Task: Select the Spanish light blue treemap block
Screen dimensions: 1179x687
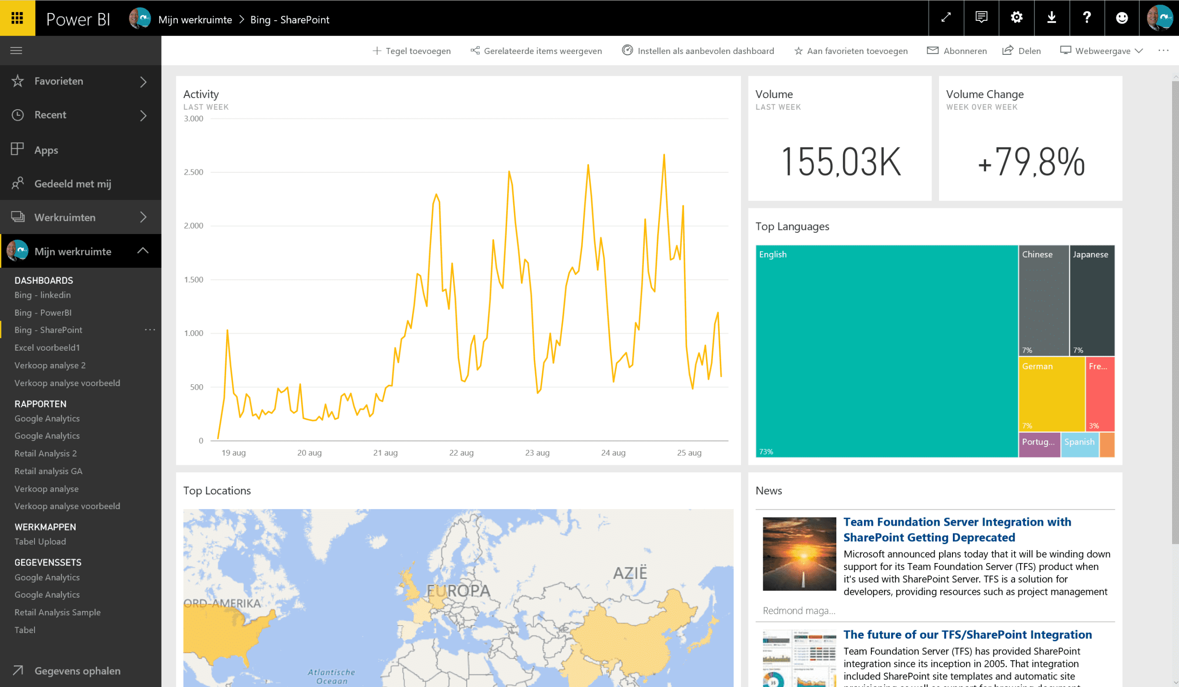Action: pyautogui.click(x=1080, y=445)
